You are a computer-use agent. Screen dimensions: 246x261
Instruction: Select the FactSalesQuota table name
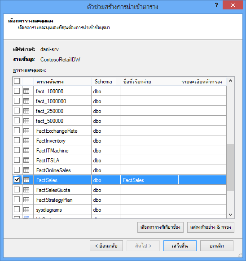click(x=53, y=190)
